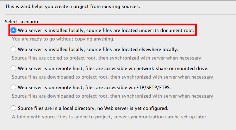Click 'This wizard helps you create a project' text
The height and width of the screenshot is (130, 236).
click(73, 7)
